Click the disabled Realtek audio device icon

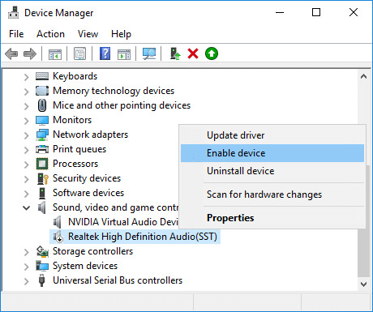(x=58, y=237)
